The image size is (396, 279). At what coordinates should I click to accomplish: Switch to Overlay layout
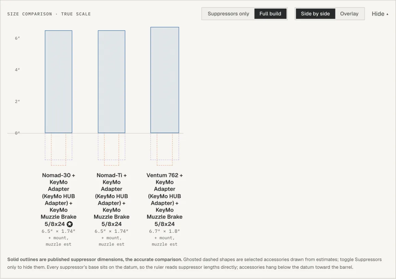pyautogui.click(x=349, y=14)
